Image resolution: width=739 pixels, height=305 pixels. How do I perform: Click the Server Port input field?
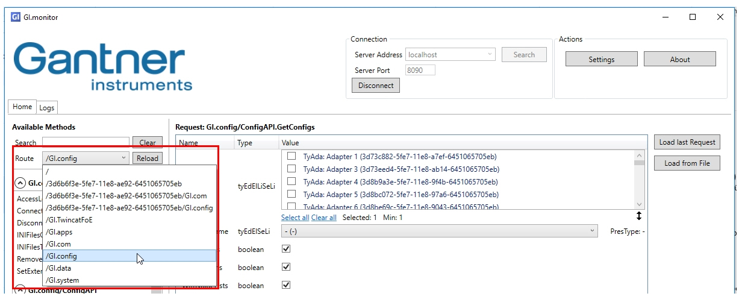click(420, 71)
